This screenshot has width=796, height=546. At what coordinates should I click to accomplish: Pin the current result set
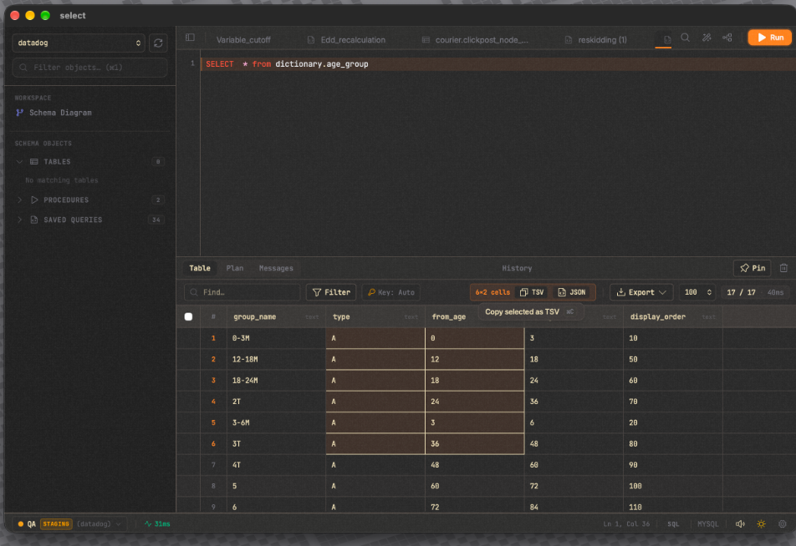(752, 268)
